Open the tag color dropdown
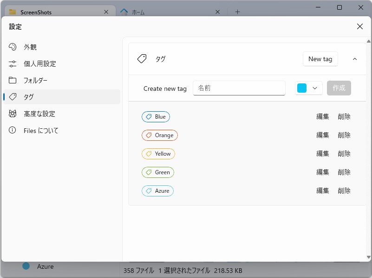 pyautogui.click(x=315, y=88)
